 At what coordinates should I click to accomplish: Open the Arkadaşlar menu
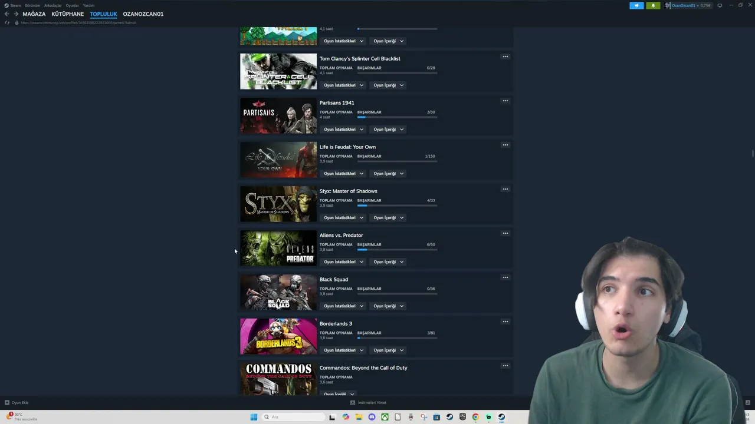coord(53,5)
